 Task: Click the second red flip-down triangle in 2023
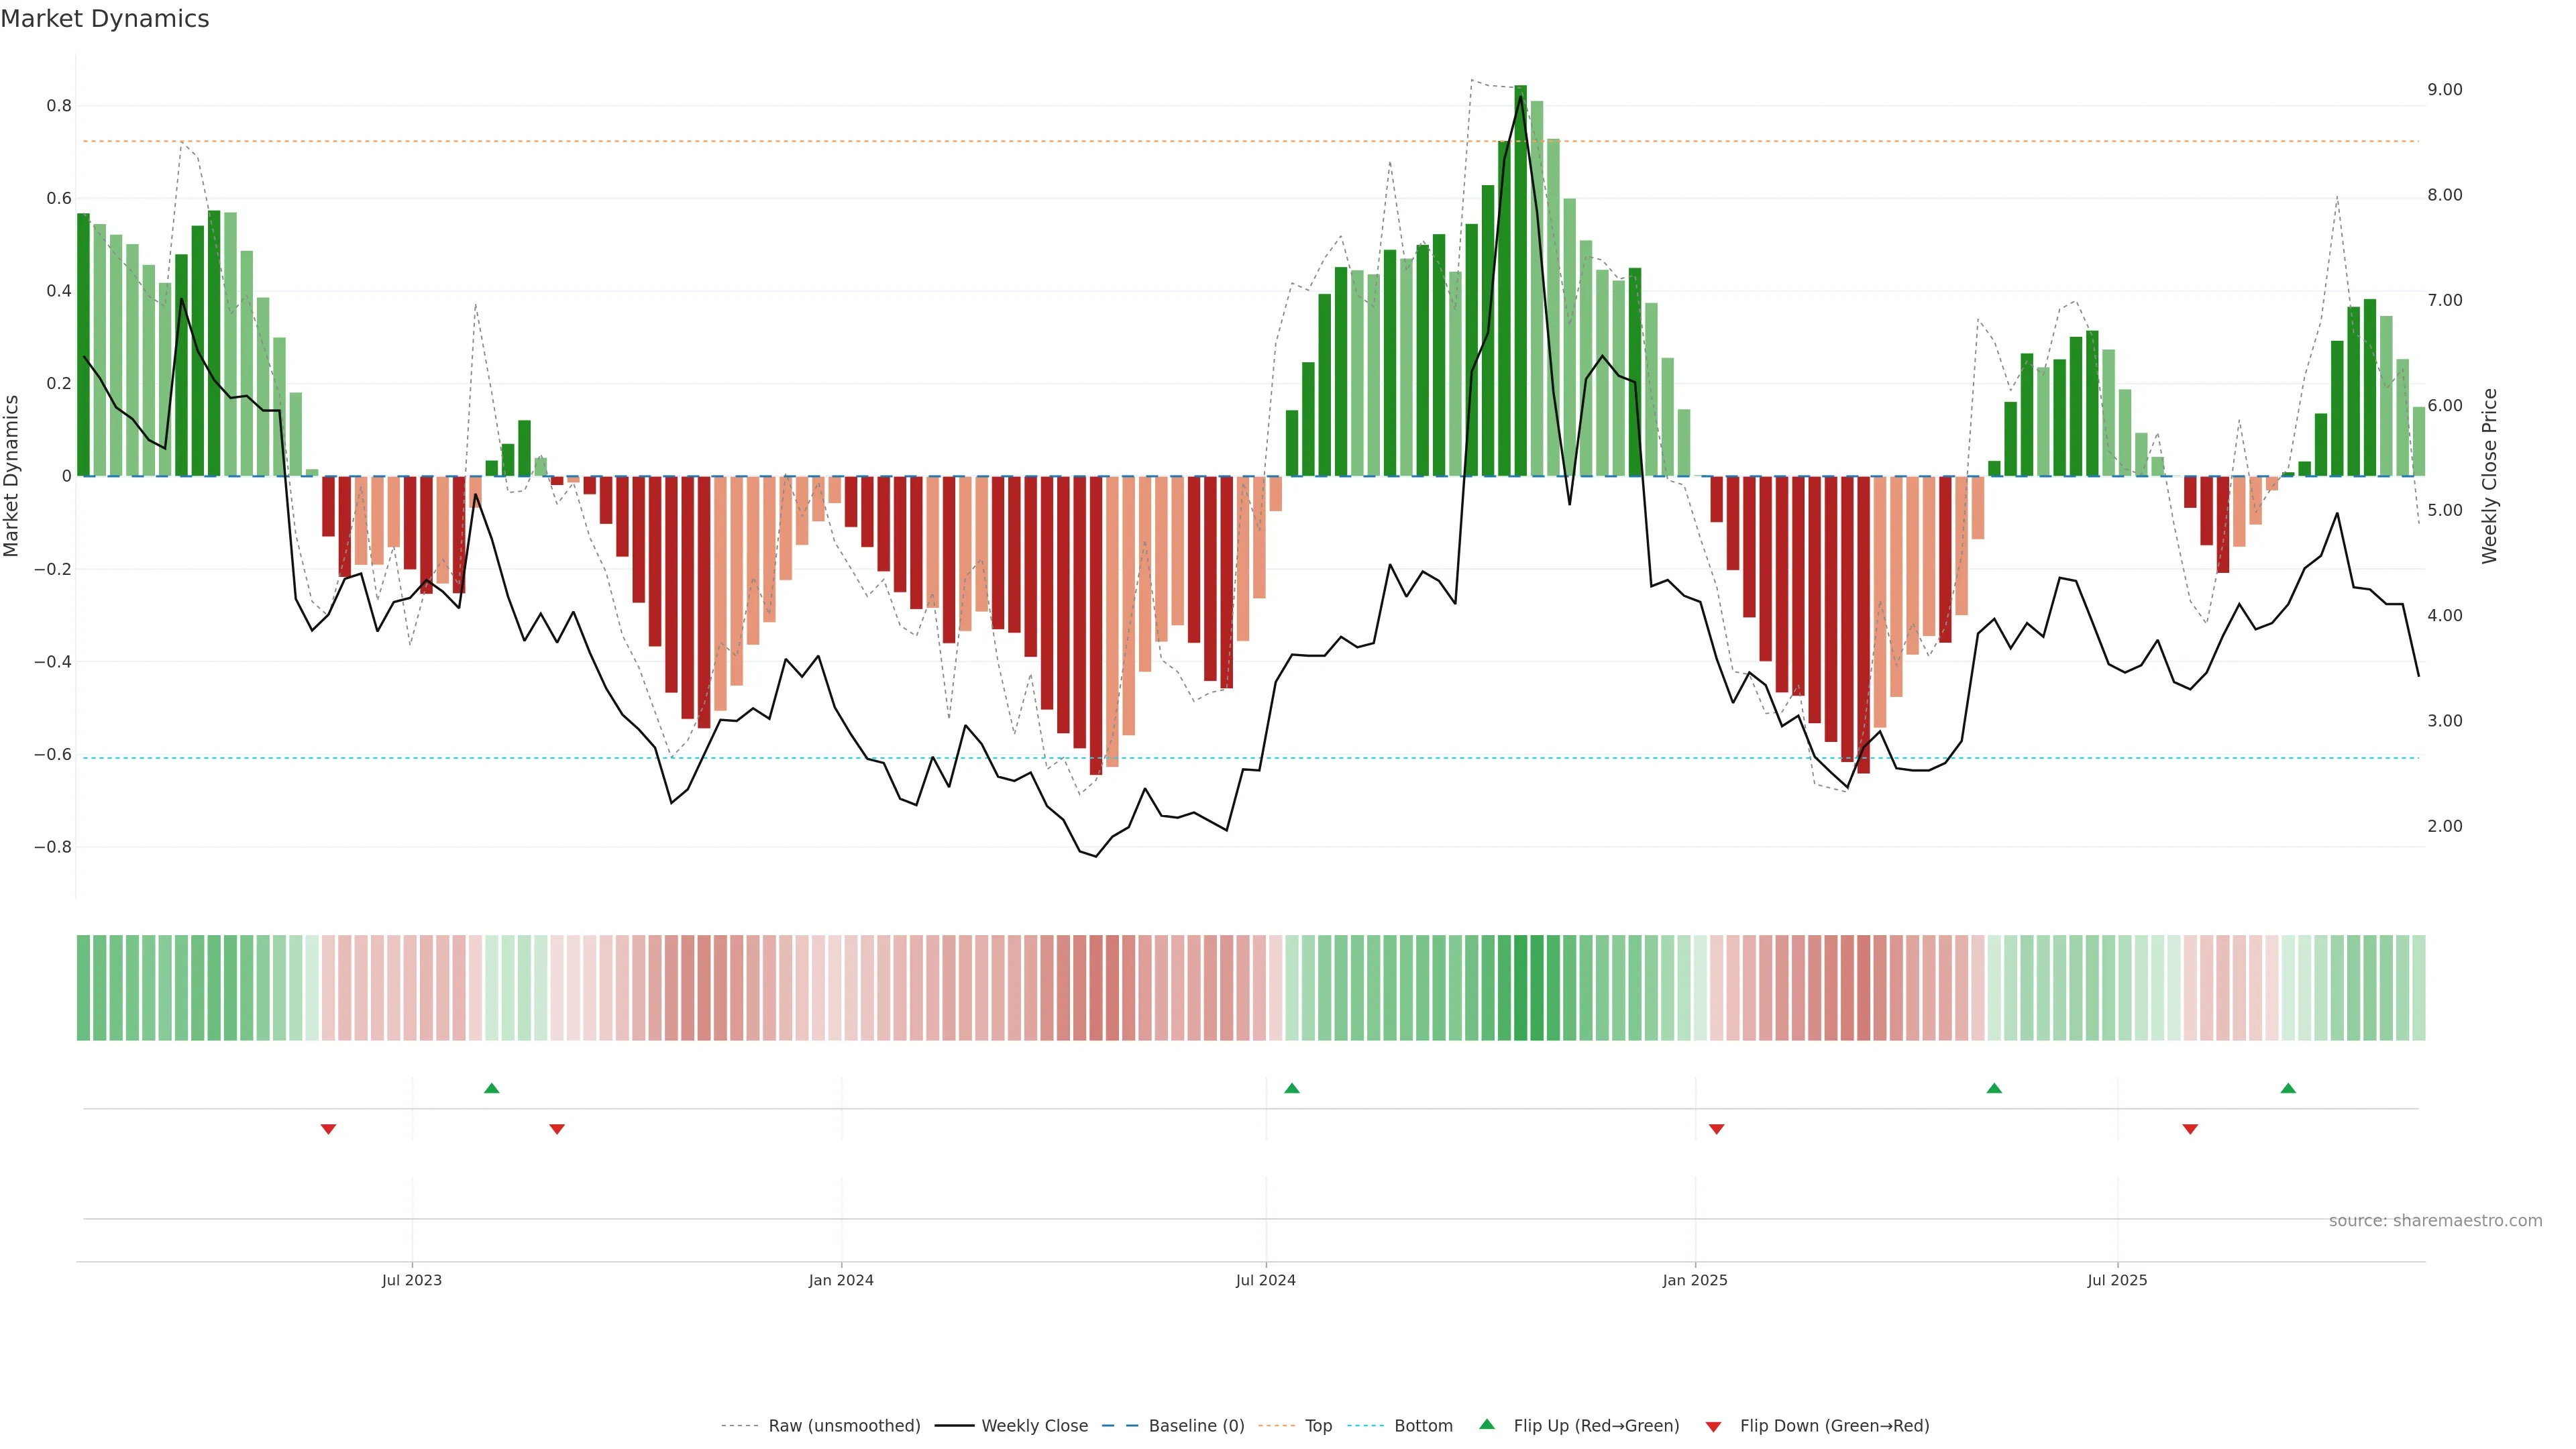tap(557, 1129)
